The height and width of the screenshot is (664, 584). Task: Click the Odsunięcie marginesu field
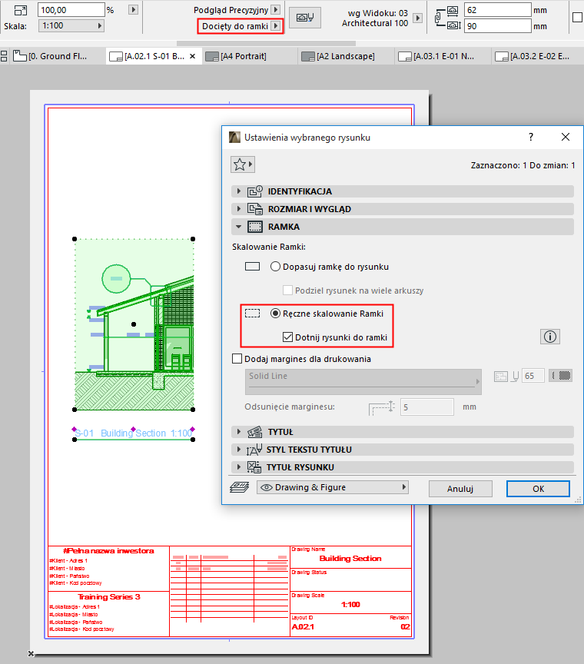[427, 407]
